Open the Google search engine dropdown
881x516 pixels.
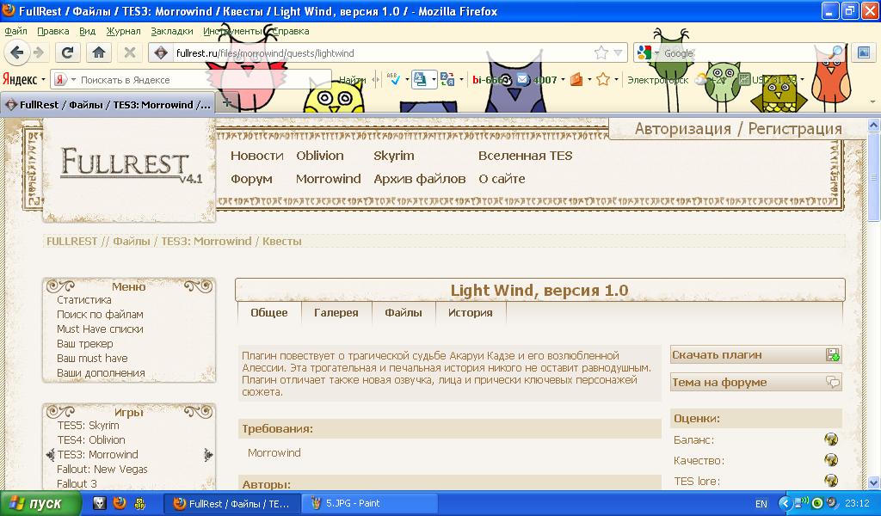648,52
